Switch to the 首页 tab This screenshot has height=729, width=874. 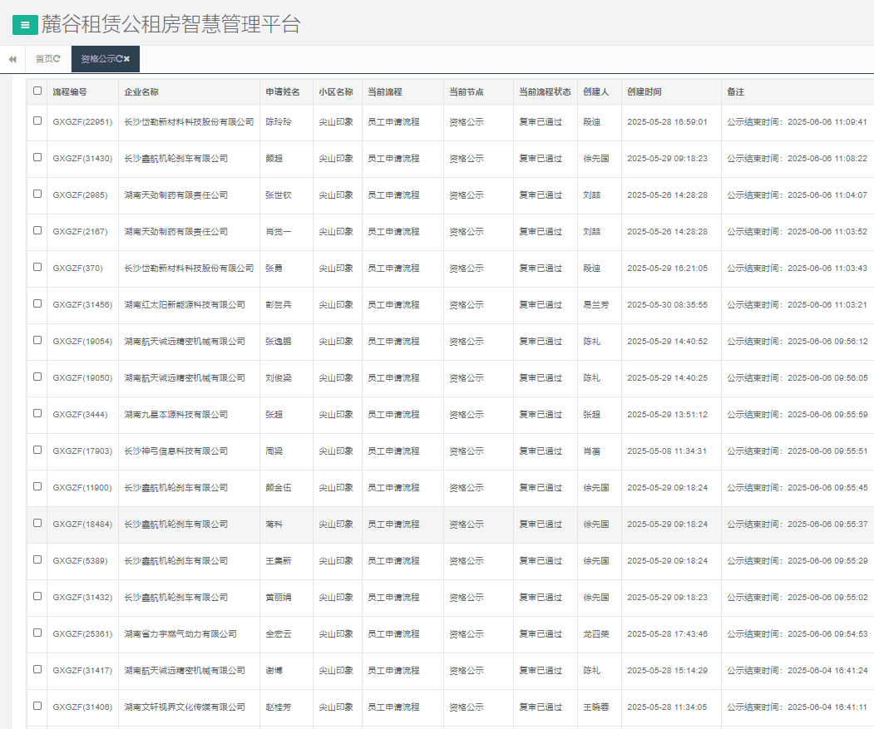[43, 59]
